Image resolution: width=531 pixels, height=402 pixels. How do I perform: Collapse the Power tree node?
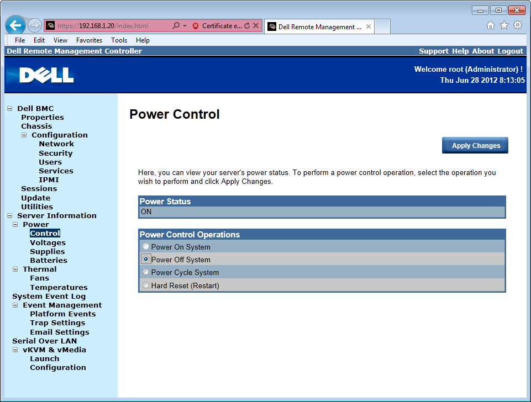pyautogui.click(x=15, y=224)
